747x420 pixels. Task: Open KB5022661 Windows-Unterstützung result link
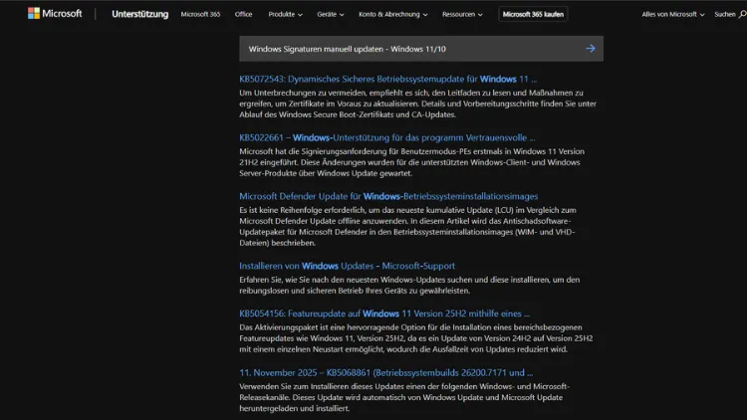[386, 137]
